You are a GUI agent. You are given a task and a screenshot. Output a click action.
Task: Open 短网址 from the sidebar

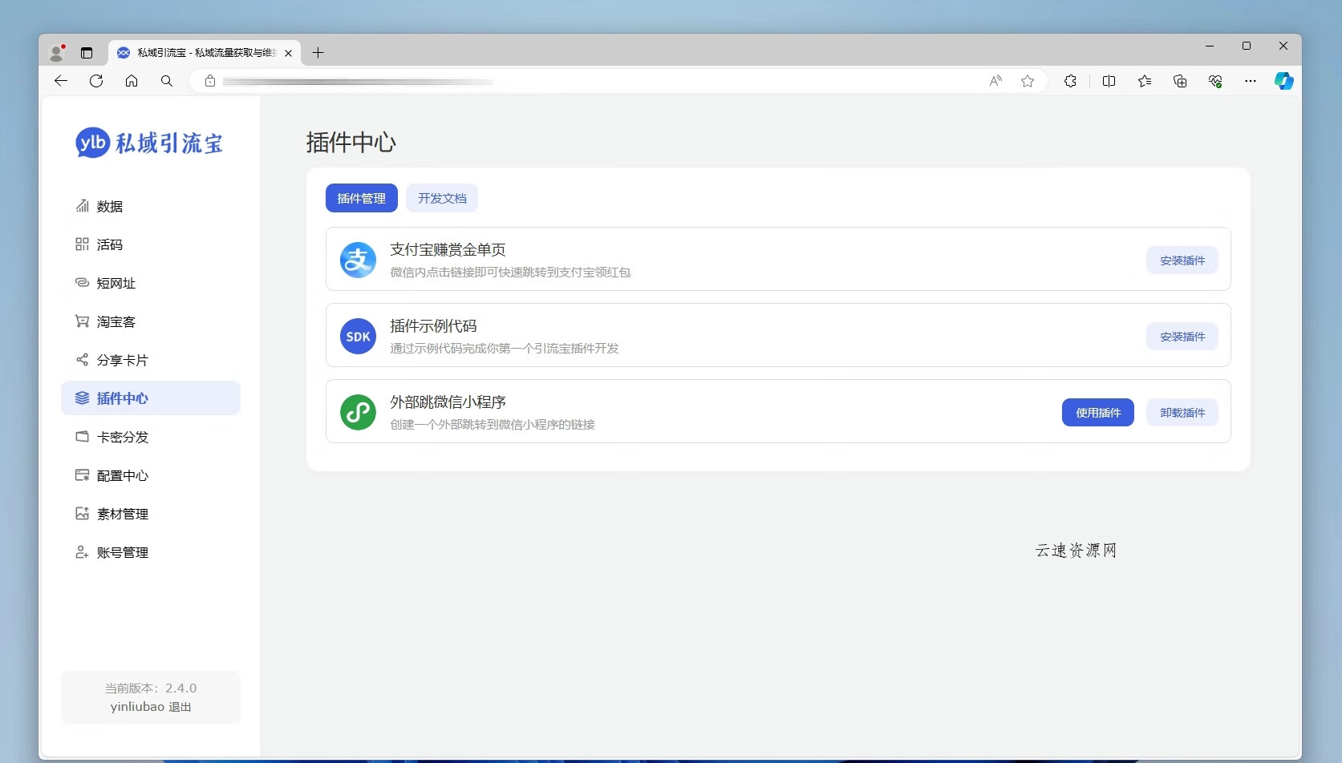pos(116,283)
